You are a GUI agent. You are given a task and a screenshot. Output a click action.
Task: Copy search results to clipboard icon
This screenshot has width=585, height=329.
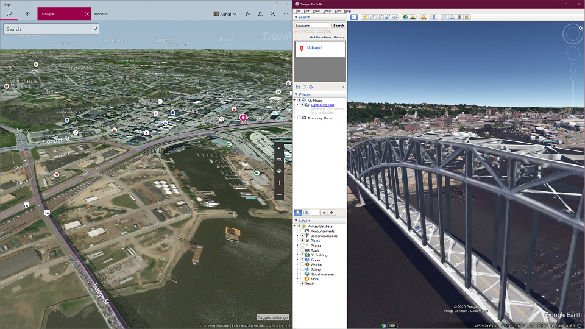tap(305, 87)
